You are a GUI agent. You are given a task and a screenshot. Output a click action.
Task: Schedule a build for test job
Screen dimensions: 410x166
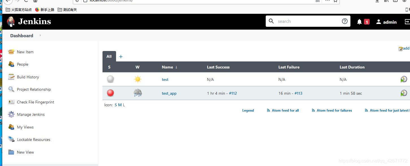coord(404,79)
